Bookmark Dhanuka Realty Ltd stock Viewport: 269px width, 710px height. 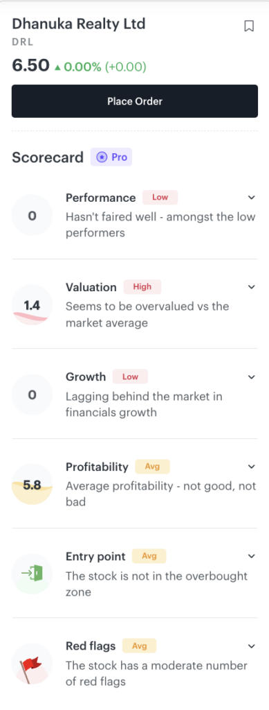249,26
